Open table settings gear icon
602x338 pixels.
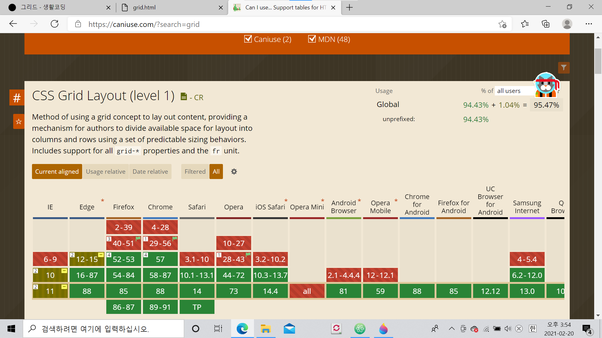coord(234,172)
